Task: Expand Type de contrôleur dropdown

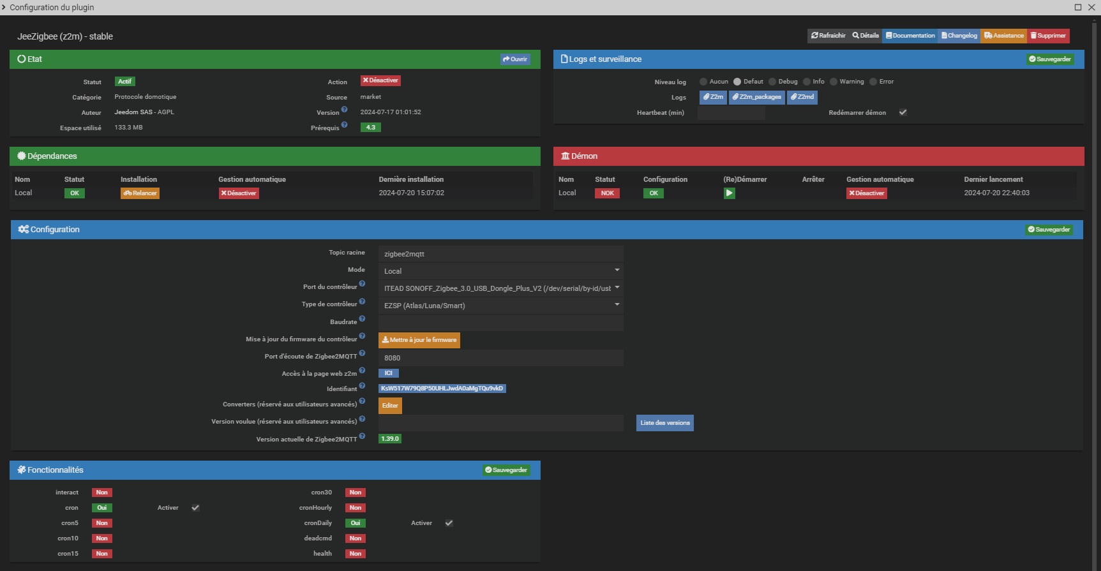Action: (500, 306)
